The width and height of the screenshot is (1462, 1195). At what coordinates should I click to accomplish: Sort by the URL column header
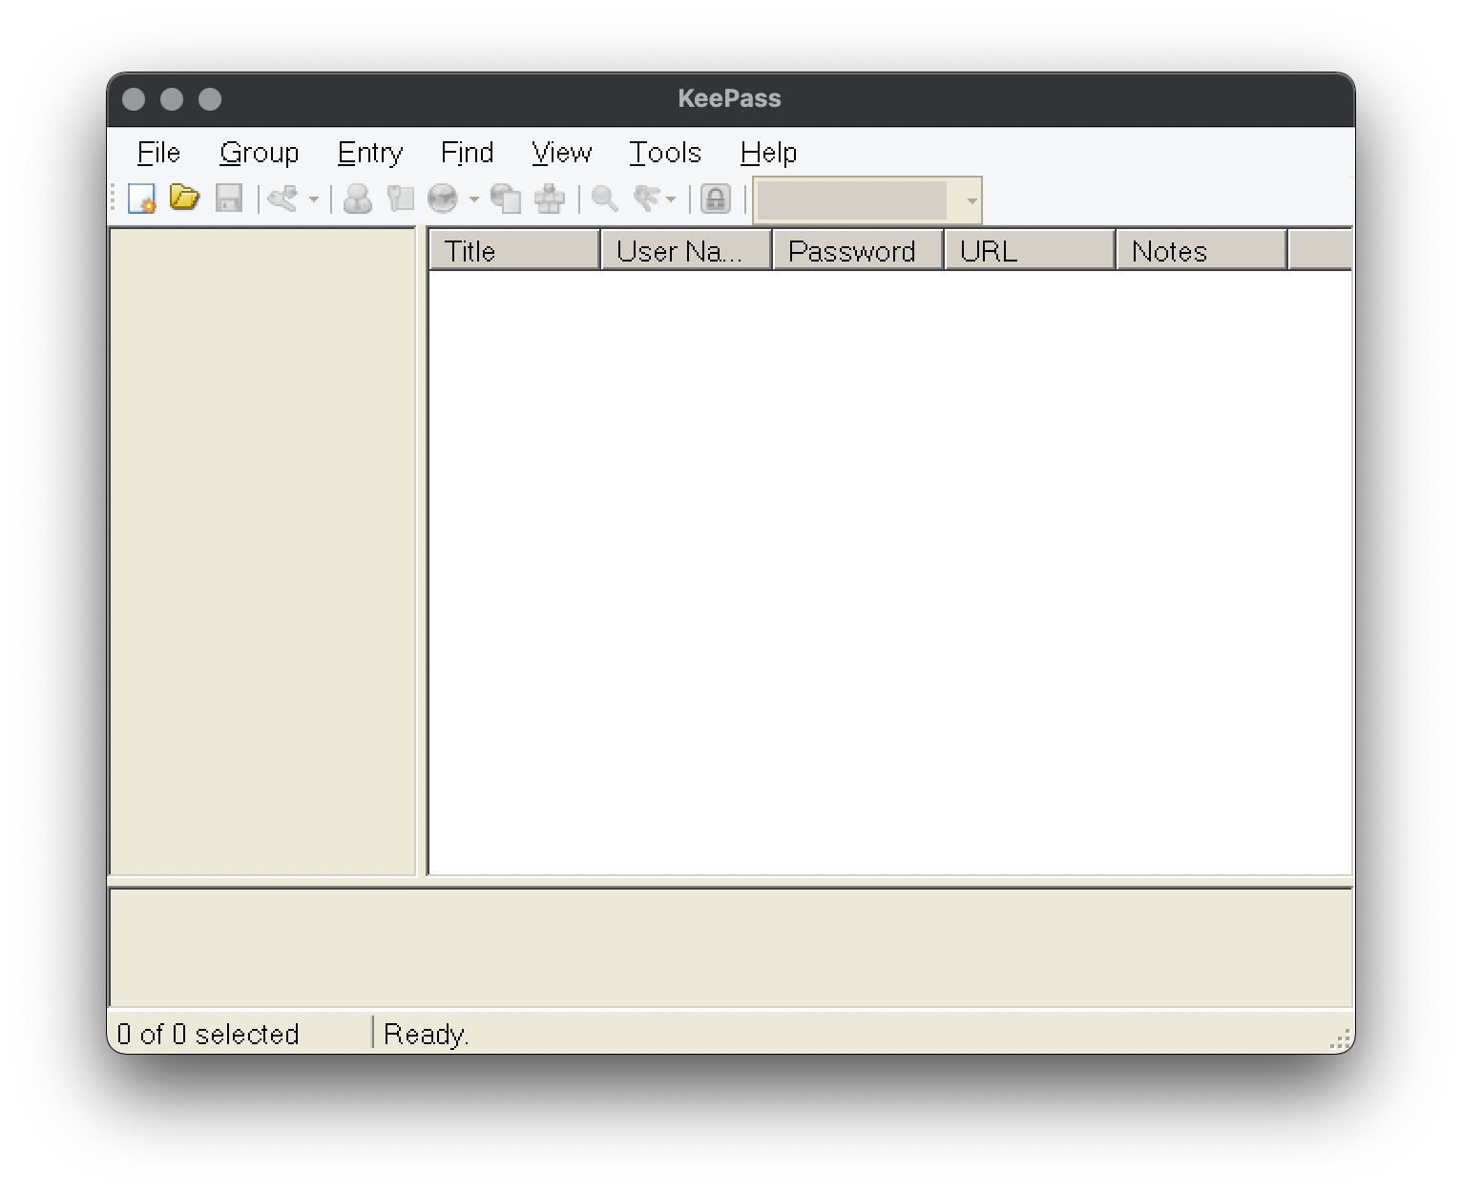(x=1030, y=251)
